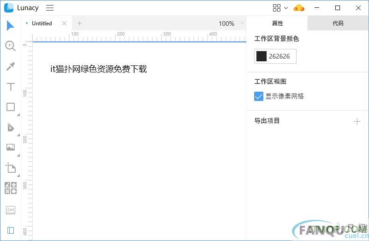Screen dimensions: 369x241
Task: Add a new document tab
Action: (x=79, y=24)
